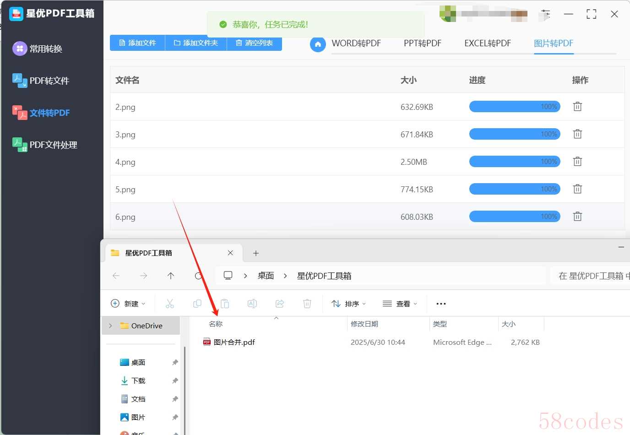The width and height of the screenshot is (630, 435).
Task: Click the 2.png progress bar
Action: (x=515, y=107)
